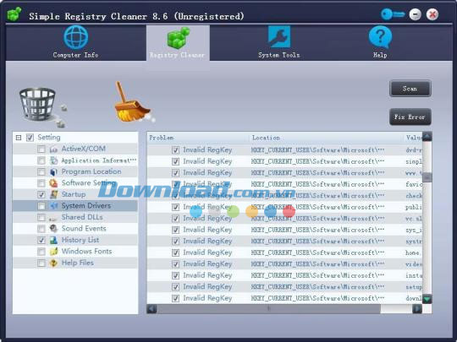The image size is (457, 342).
Task: Collapse the Setting tree node
Action: point(19,138)
